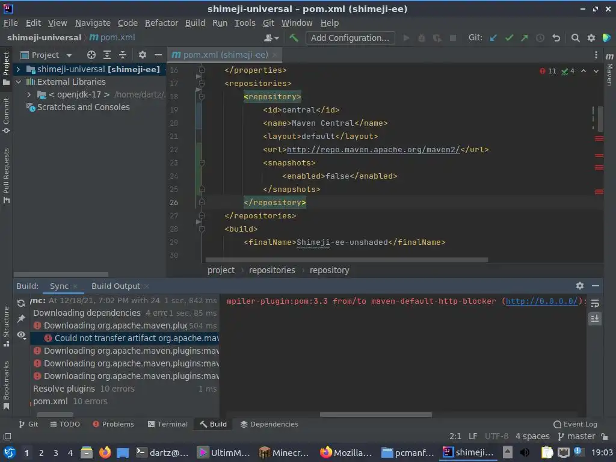Screen dimensions: 616x462
Task: Click the editor vertical scrollbar thumb
Action: [600, 119]
